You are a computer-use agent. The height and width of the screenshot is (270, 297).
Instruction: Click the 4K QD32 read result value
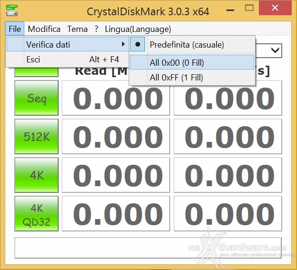(116, 214)
